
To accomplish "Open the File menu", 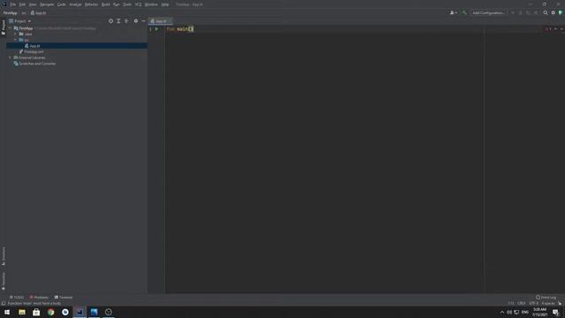I will pos(13,4).
